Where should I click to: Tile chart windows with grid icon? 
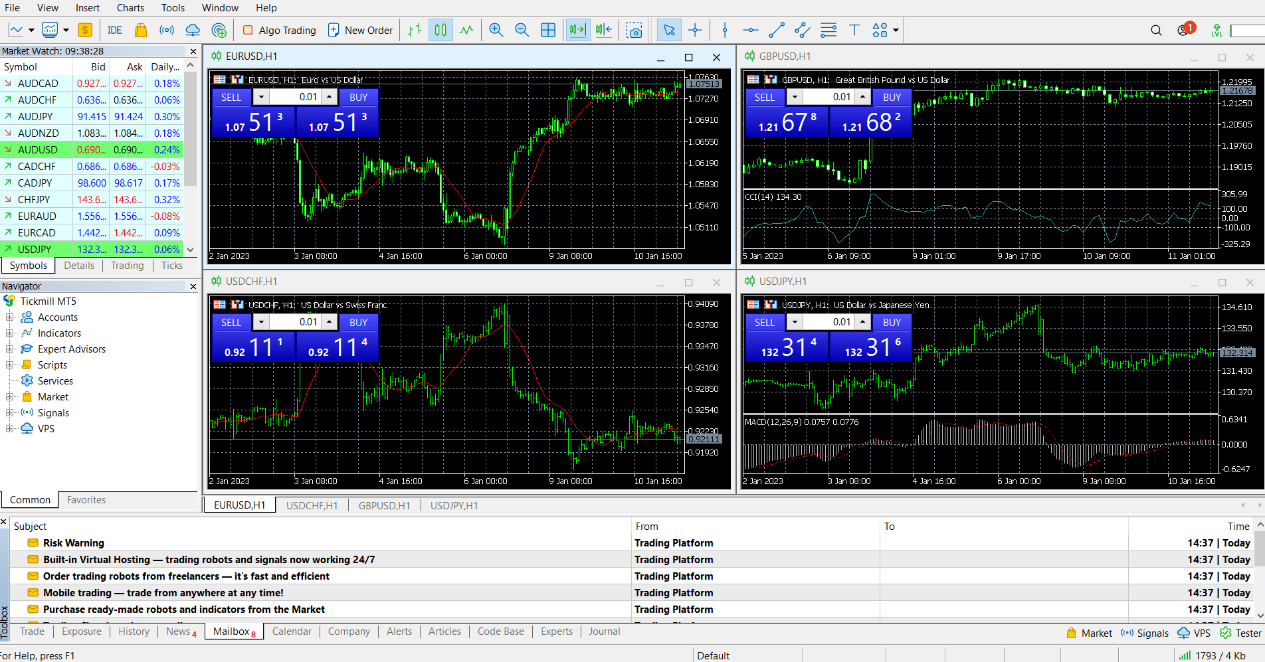click(x=548, y=31)
